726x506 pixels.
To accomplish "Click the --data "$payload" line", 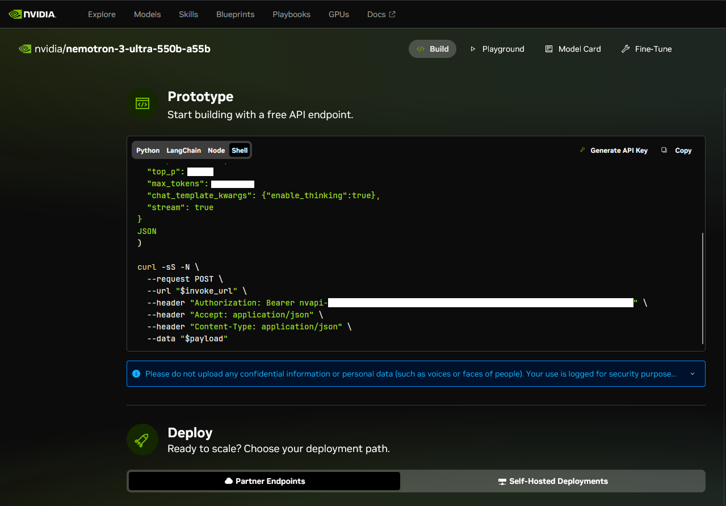I will tap(187, 338).
